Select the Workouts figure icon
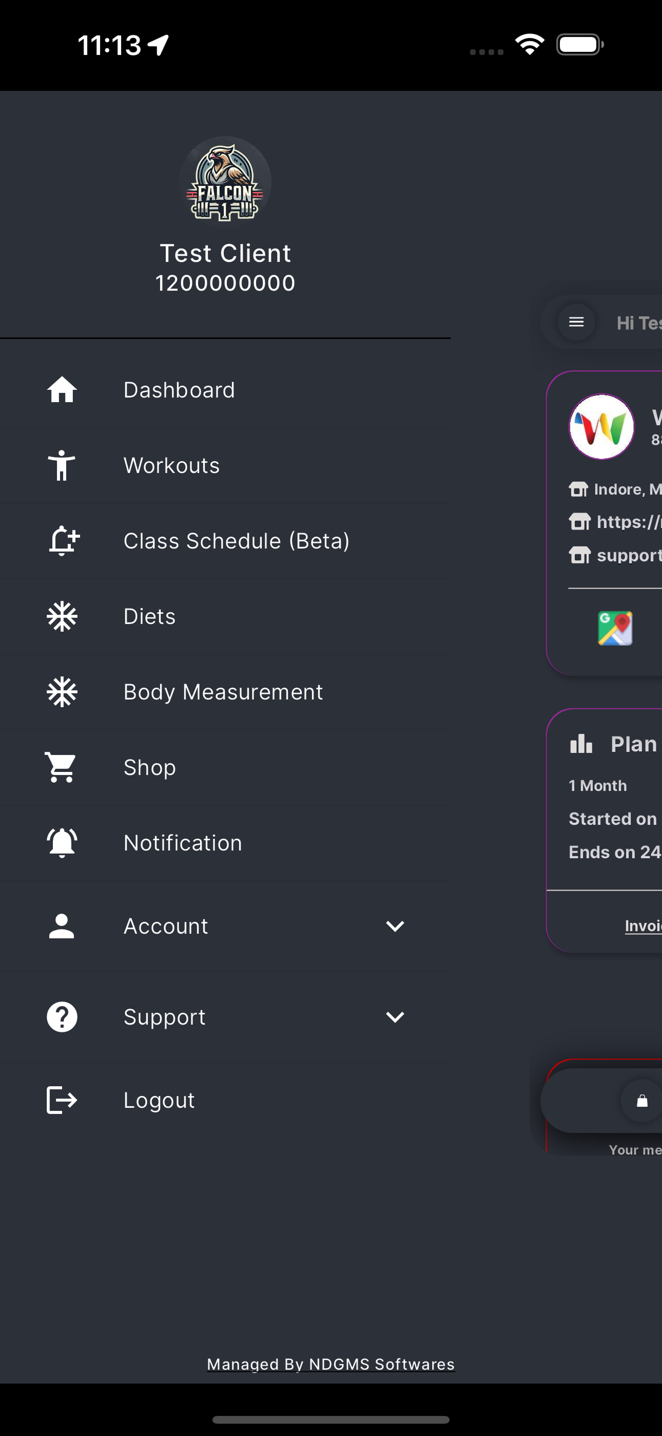The image size is (662, 1436). [62, 465]
